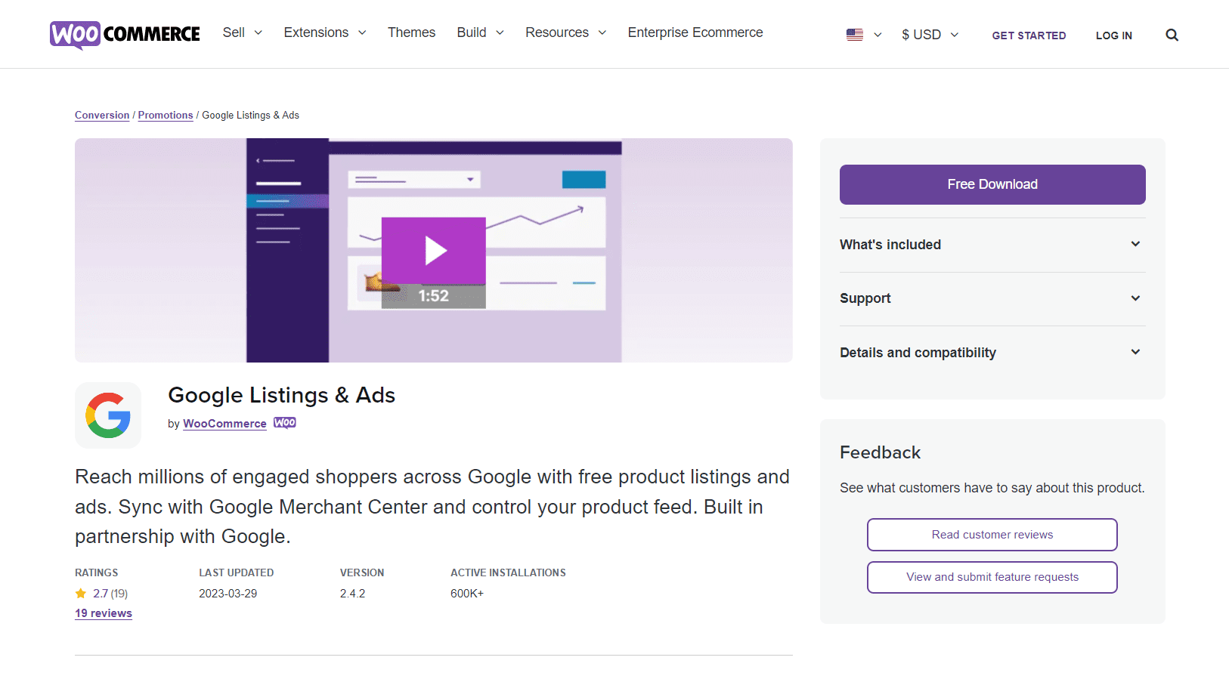The width and height of the screenshot is (1229, 682).
Task: Open the Extensions dropdown menu
Action: pos(324,32)
